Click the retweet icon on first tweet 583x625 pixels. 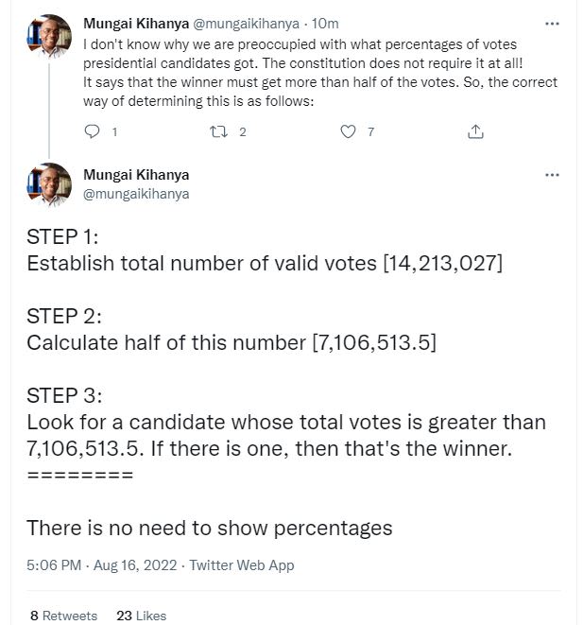[218, 131]
